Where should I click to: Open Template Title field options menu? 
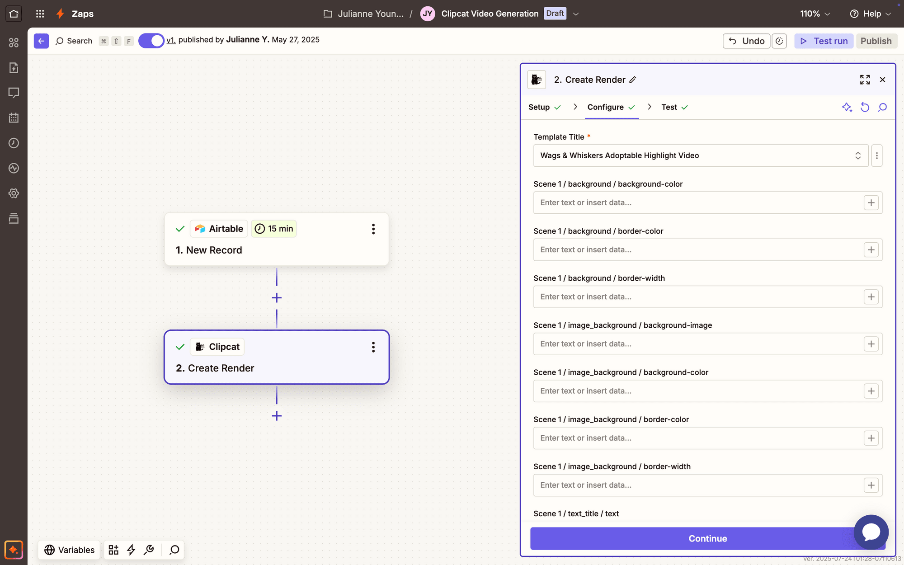coord(877,155)
